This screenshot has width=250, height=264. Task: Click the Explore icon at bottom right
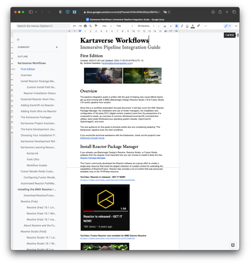[x=233, y=245]
